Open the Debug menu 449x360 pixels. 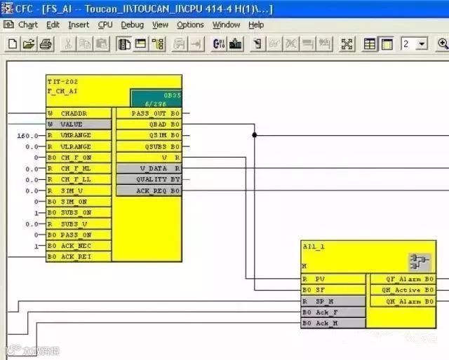(x=132, y=25)
